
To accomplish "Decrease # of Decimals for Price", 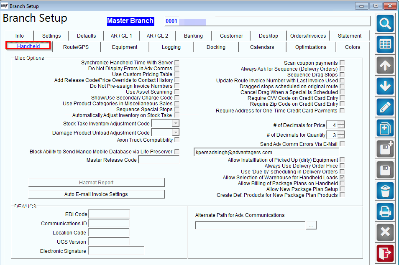I will pos(341,127).
